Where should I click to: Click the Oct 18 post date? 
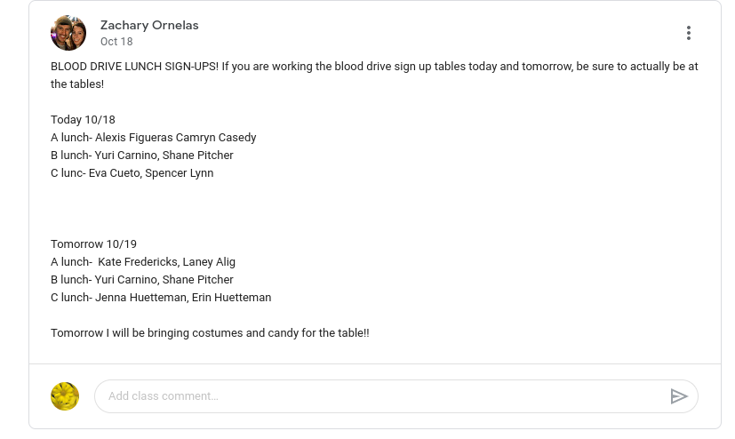pos(116,42)
